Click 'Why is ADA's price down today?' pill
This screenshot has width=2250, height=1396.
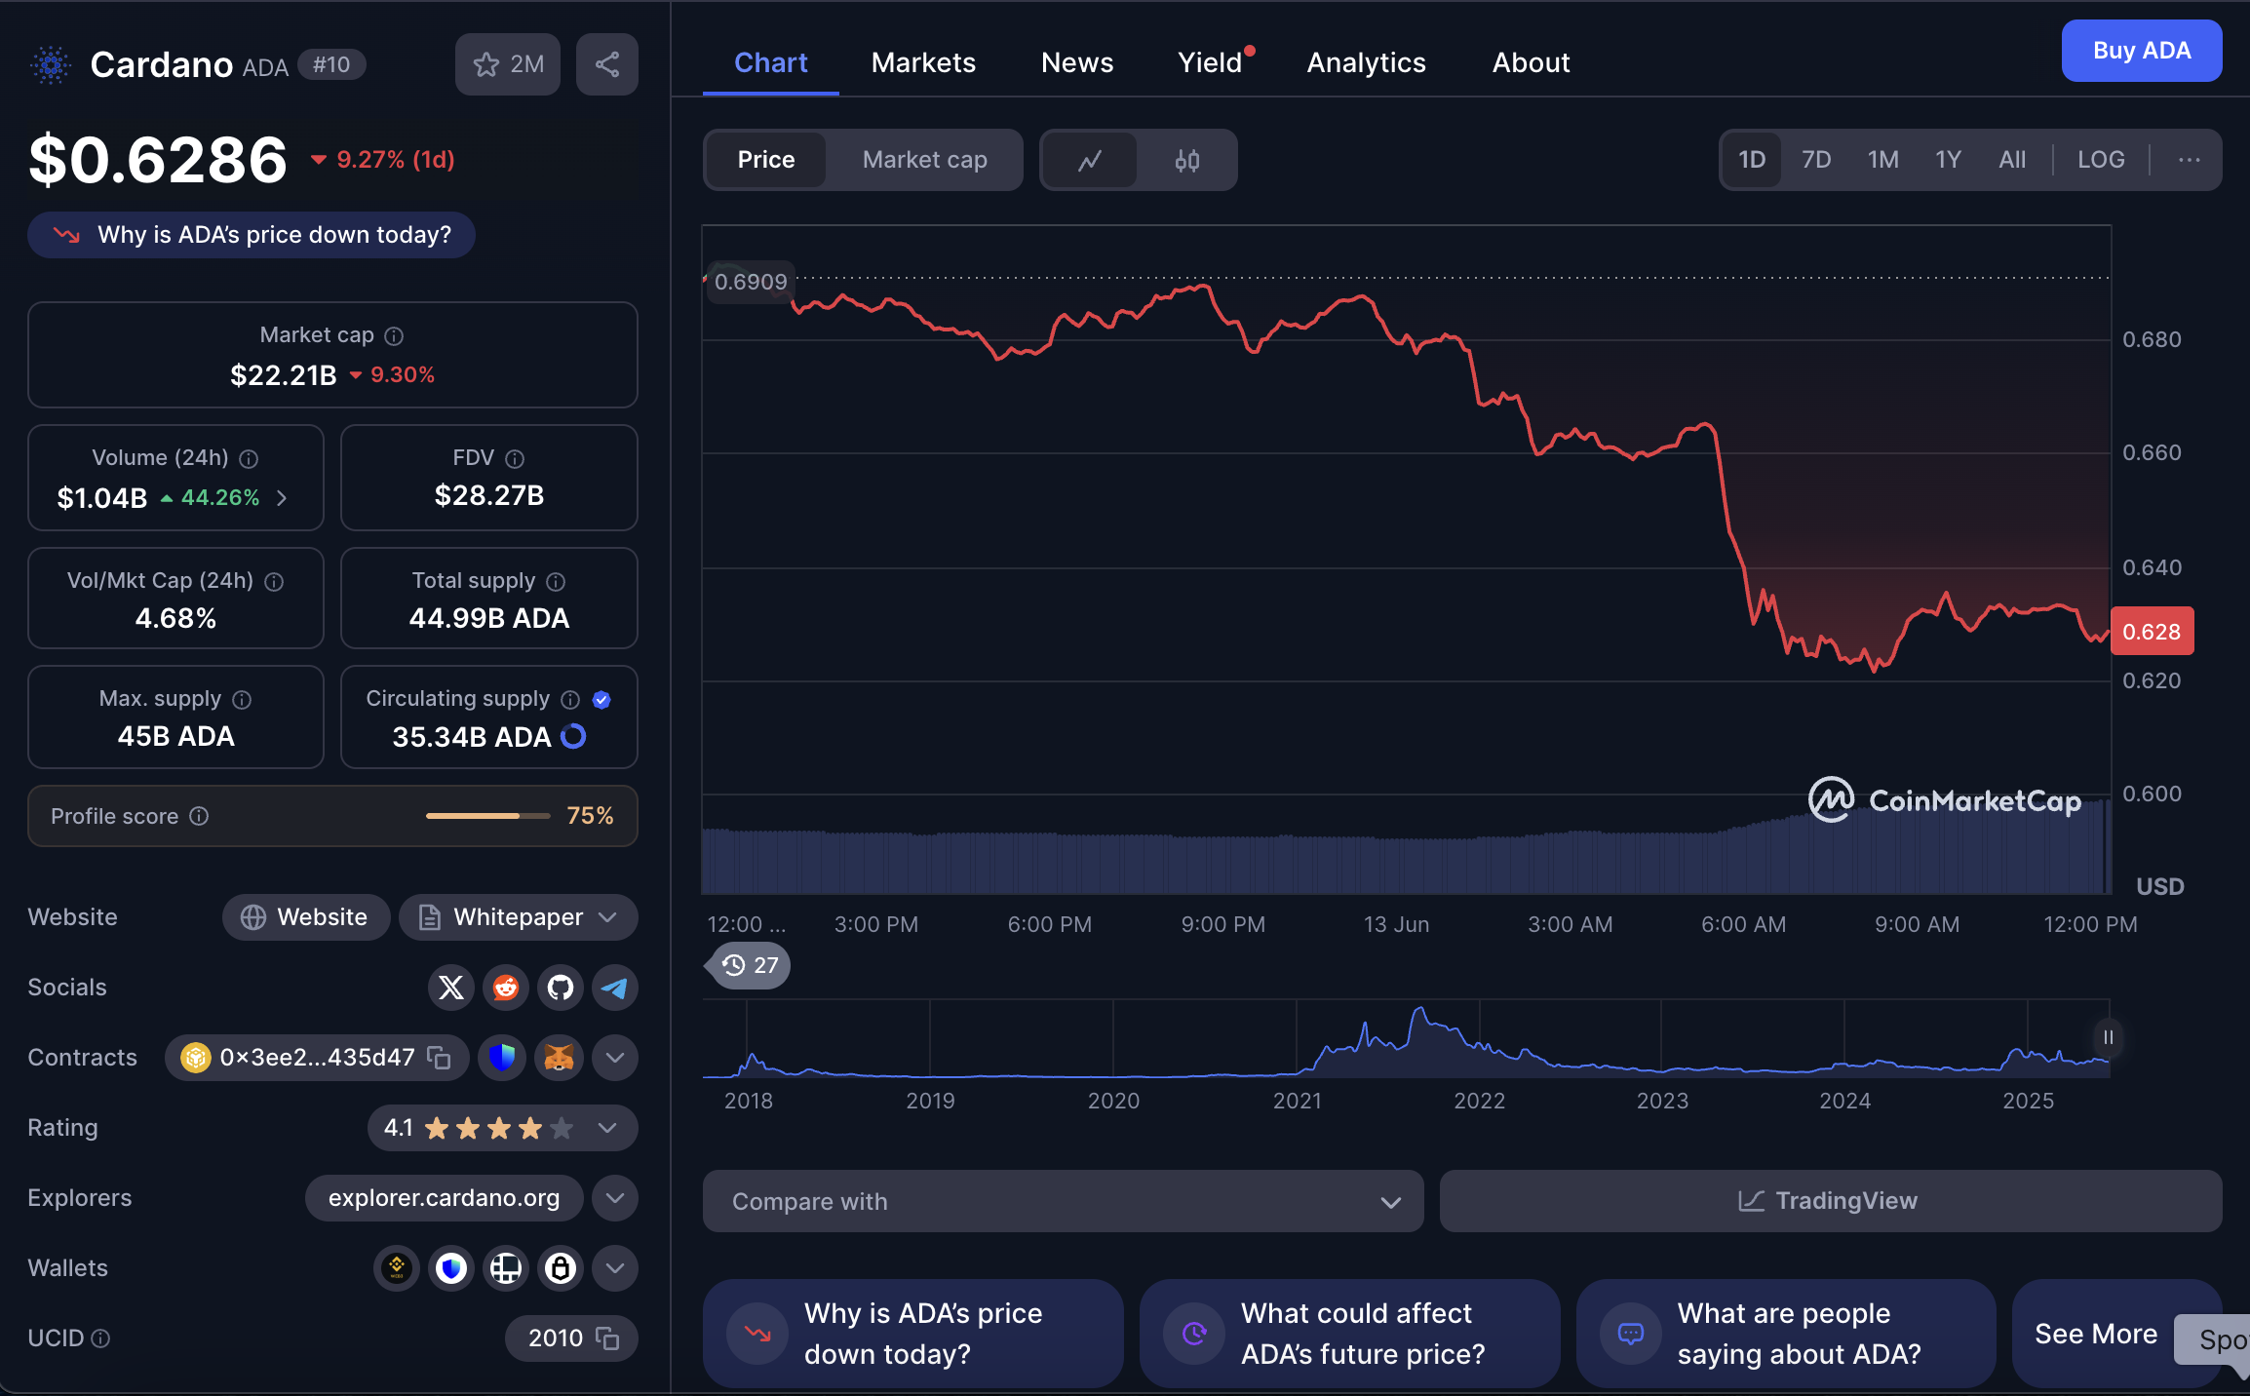(252, 235)
